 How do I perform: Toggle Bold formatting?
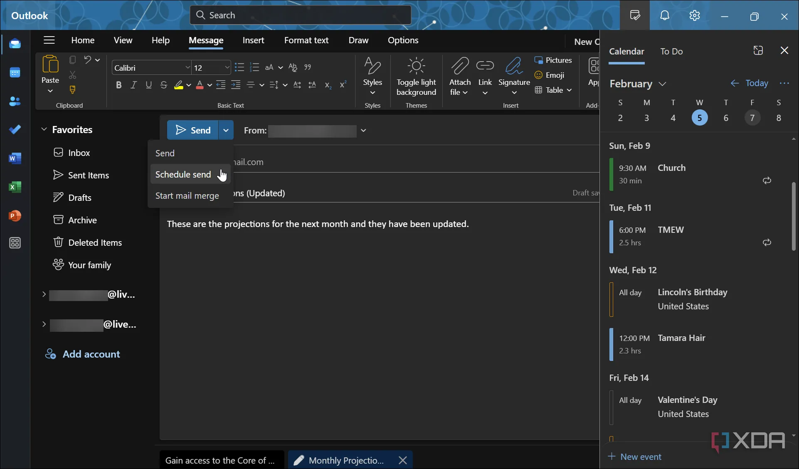[x=118, y=85]
